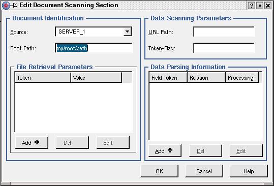Screen dimensions: 274x186
Task: Click the Relation column header
Action: pos(206,78)
